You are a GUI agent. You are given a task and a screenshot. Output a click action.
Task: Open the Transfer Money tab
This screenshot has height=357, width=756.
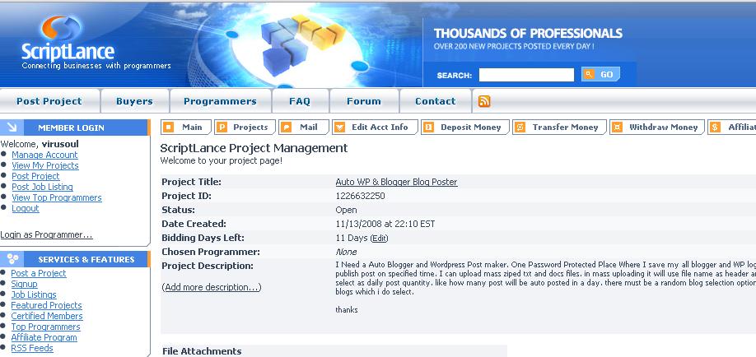click(559, 128)
